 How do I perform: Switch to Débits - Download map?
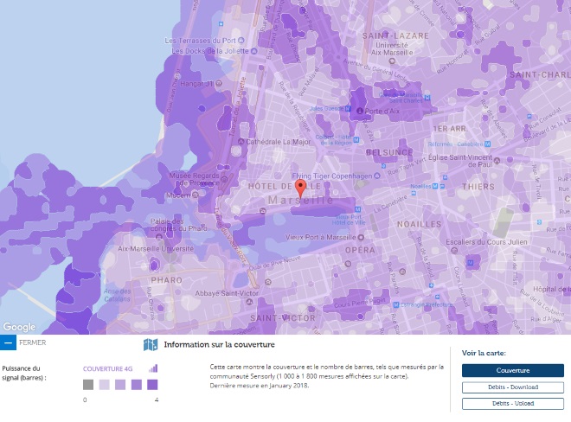[513, 387]
